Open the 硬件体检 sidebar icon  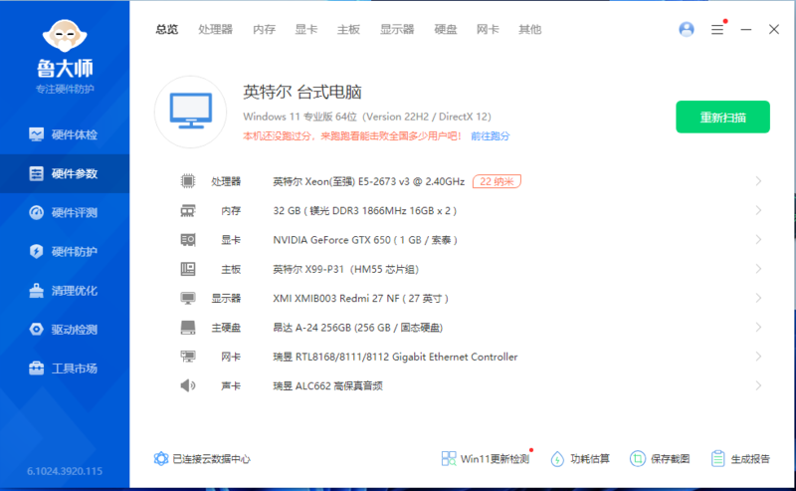click(36, 134)
